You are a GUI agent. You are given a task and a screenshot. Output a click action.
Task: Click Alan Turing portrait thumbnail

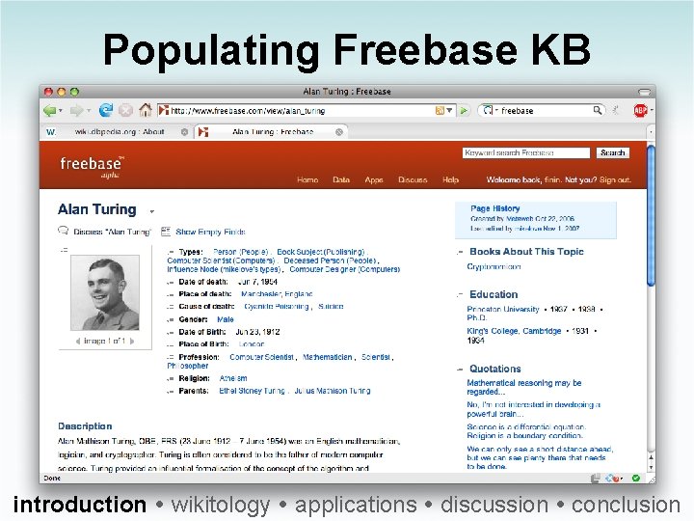[x=105, y=292]
